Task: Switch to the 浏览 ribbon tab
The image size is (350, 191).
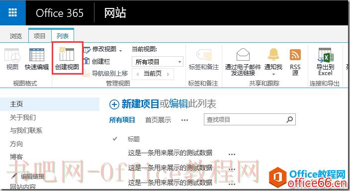Action: (15, 36)
